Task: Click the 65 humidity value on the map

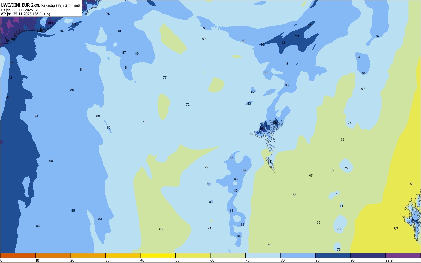Action: (318, 223)
